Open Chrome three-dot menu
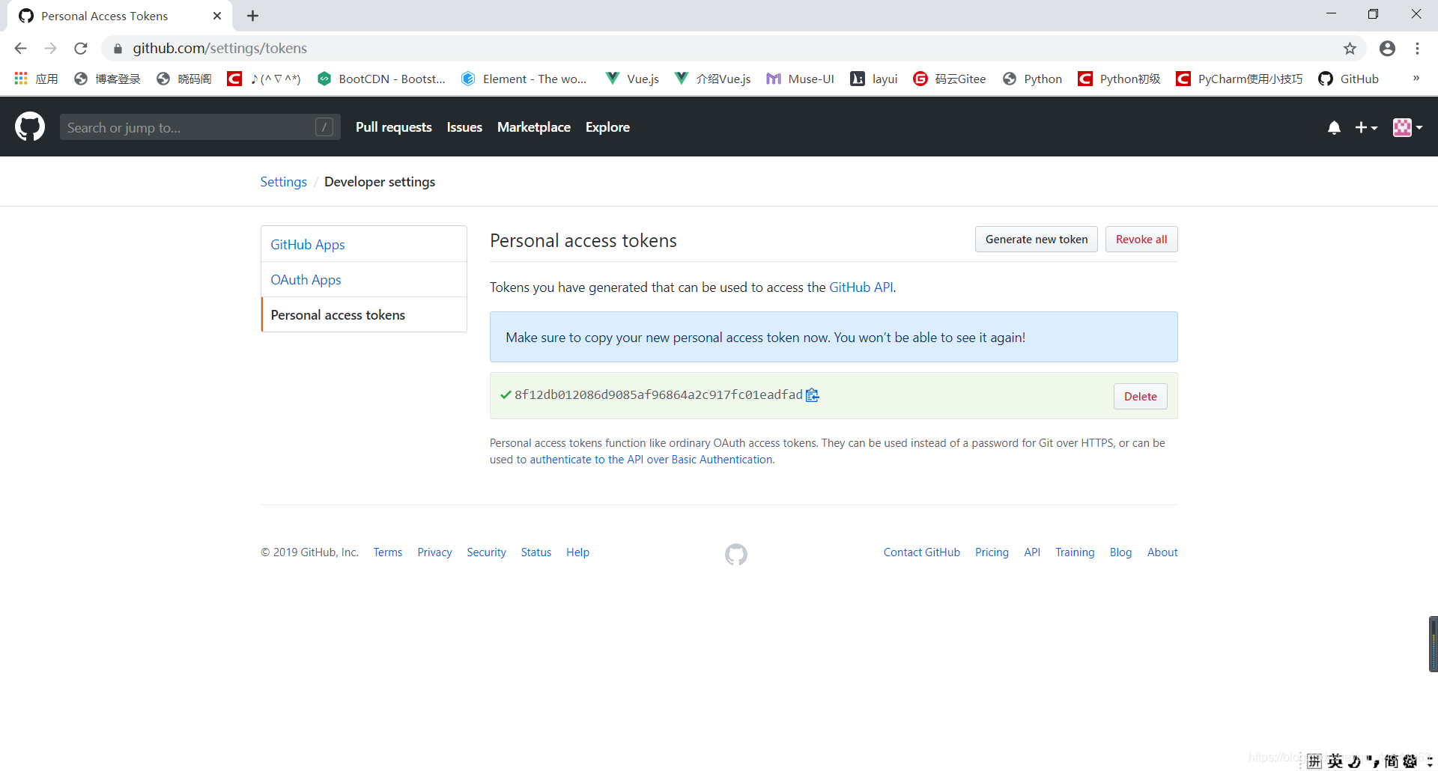This screenshot has width=1438, height=771. (1417, 48)
